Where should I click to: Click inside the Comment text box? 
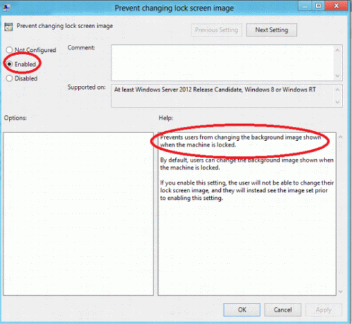click(222, 63)
